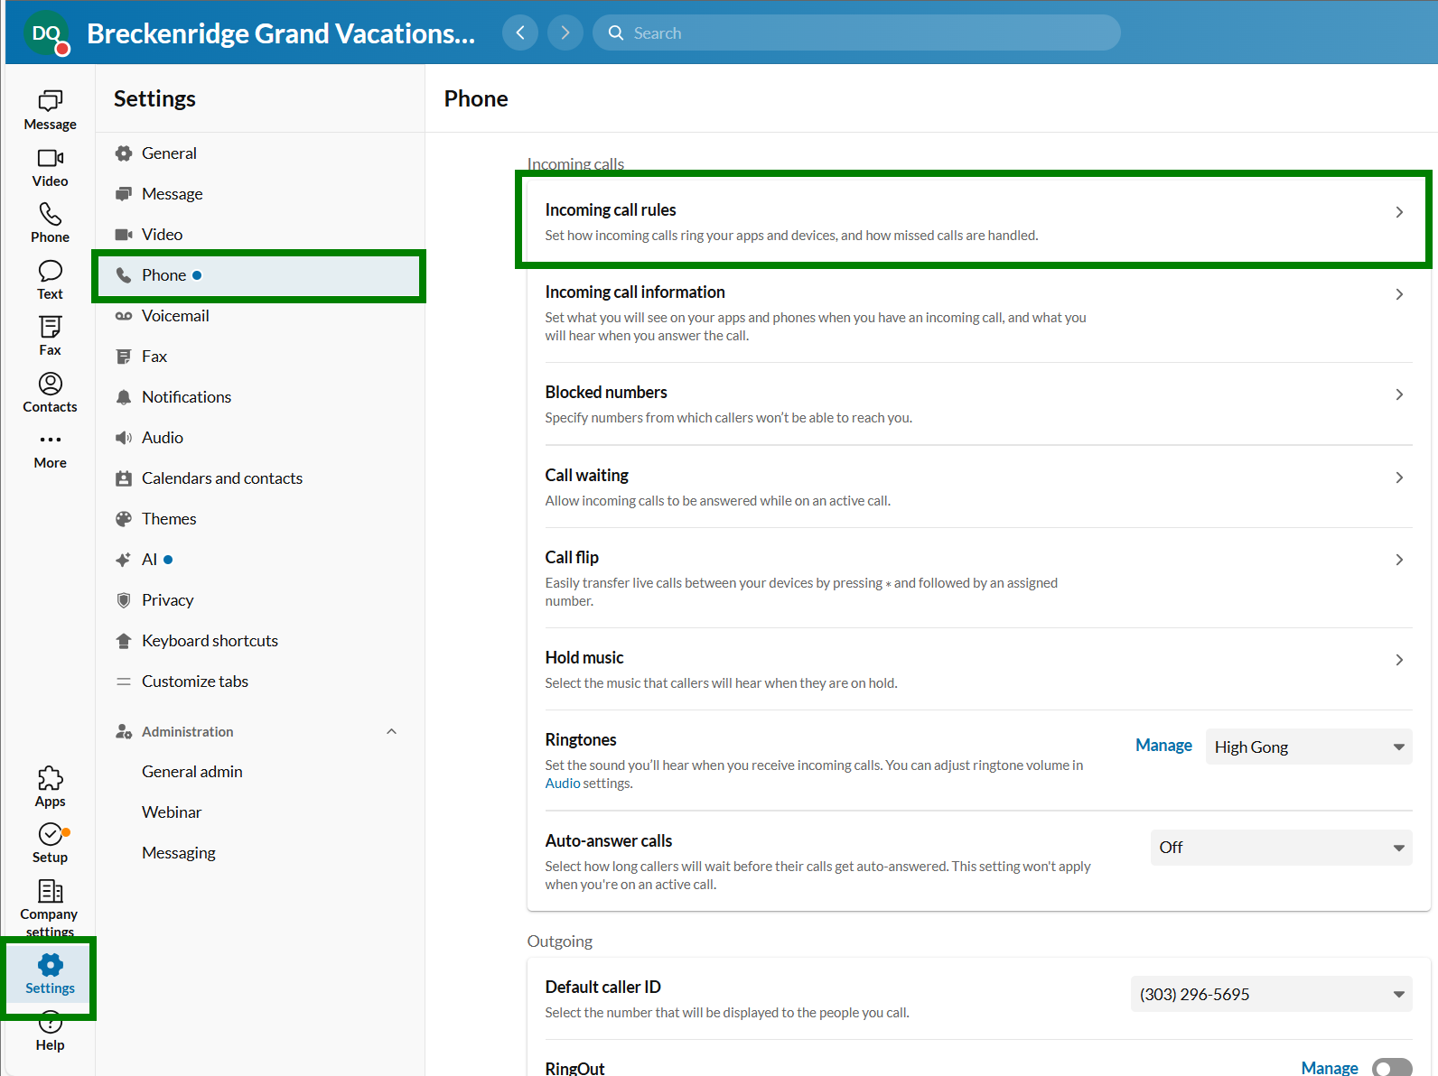Image resolution: width=1438 pixels, height=1076 pixels.
Task: Open the Contacts section in left rail
Action: click(x=50, y=394)
